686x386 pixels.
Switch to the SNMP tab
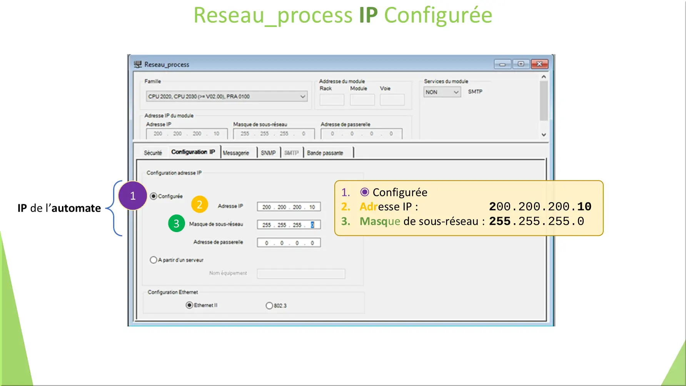click(x=268, y=152)
